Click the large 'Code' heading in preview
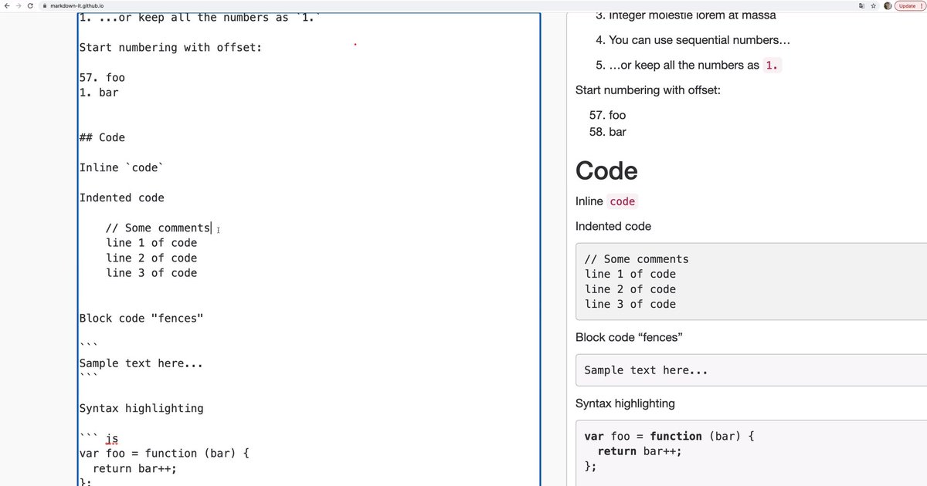The image size is (927, 486). tap(606, 170)
